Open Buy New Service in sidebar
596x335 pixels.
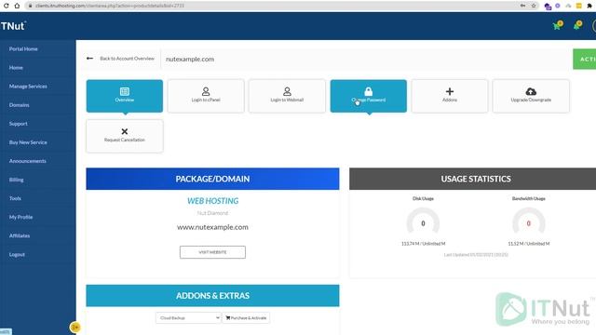(28, 142)
